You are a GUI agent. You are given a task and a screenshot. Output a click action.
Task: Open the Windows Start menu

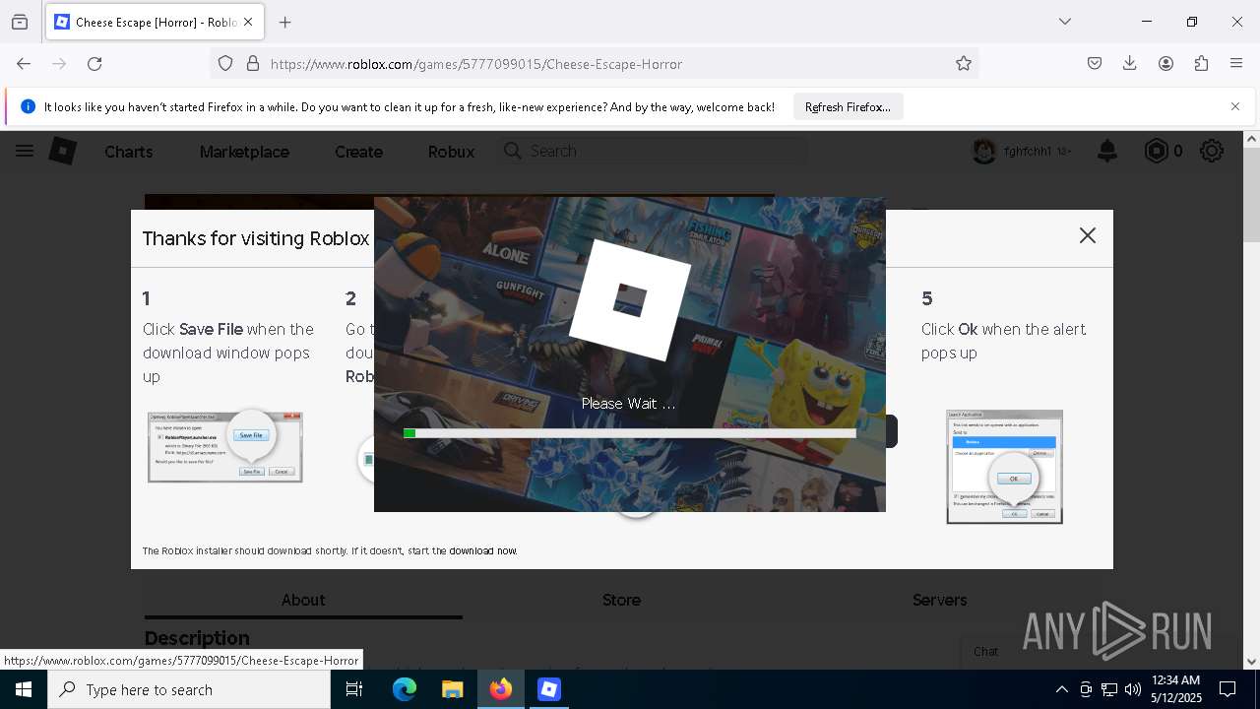click(24, 689)
